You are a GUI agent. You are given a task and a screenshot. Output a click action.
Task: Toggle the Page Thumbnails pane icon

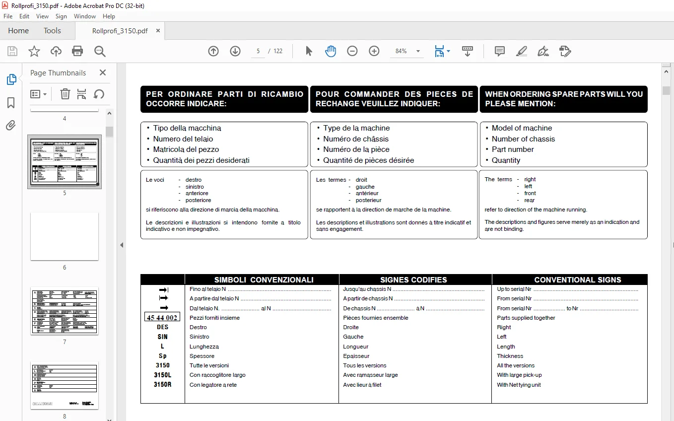[11, 79]
